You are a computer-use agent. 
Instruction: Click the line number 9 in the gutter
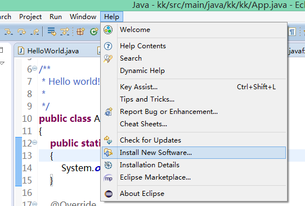(x=29, y=106)
